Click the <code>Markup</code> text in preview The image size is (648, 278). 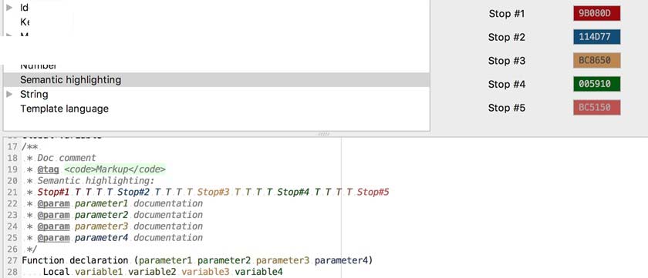[x=115, y=169]
